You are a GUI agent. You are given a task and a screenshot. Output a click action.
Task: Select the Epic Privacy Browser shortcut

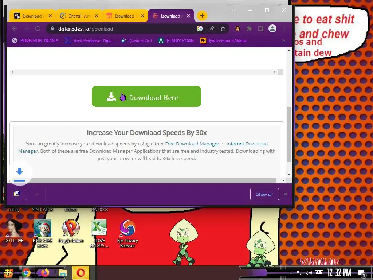point(127,233)
